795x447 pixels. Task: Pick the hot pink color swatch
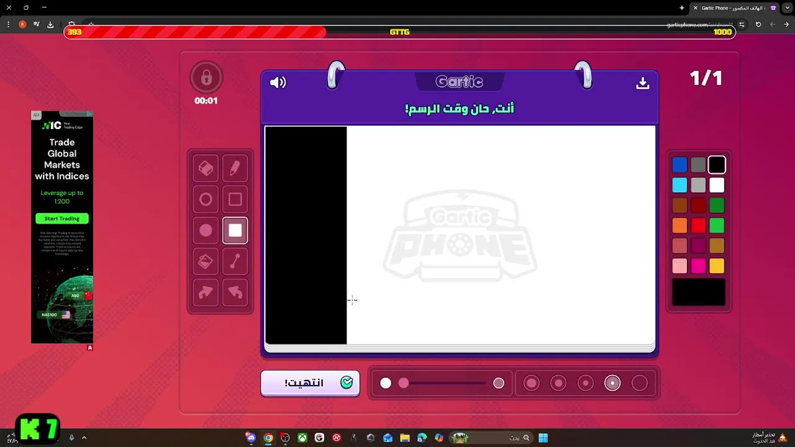[x=698, y=266]
